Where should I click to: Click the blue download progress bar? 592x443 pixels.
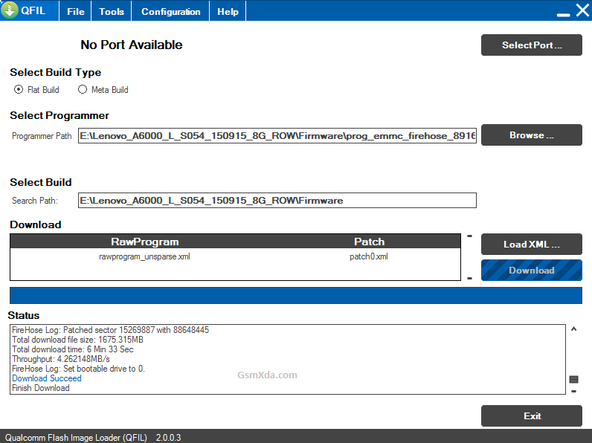coord(296,296)
